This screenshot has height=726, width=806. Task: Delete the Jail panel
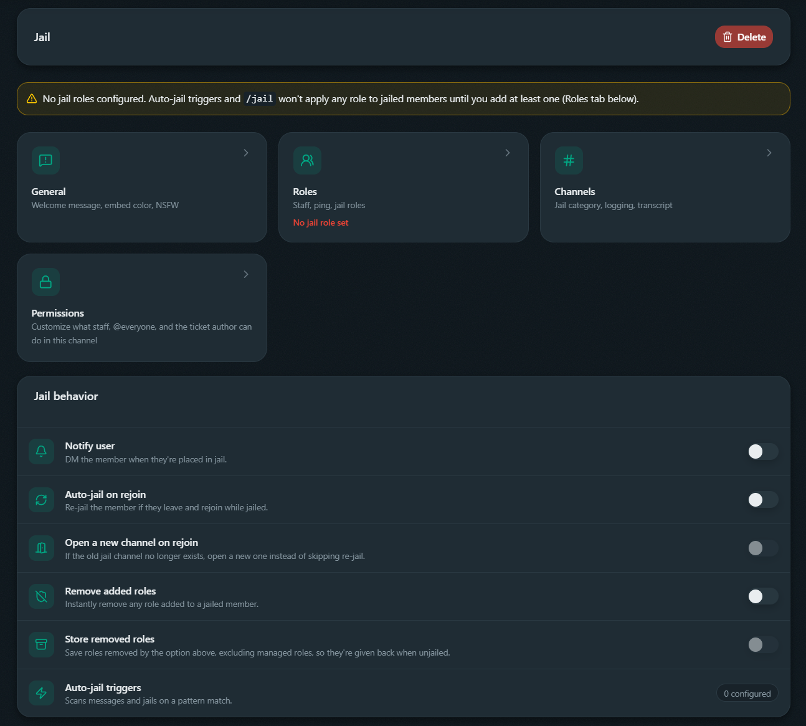744,37
